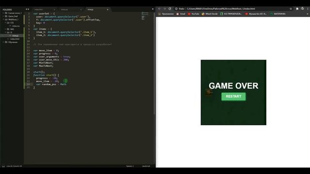The height and width of the screenshot is (174, 310).
Task: Expand the Обучение folder
Action: (3, 42)
